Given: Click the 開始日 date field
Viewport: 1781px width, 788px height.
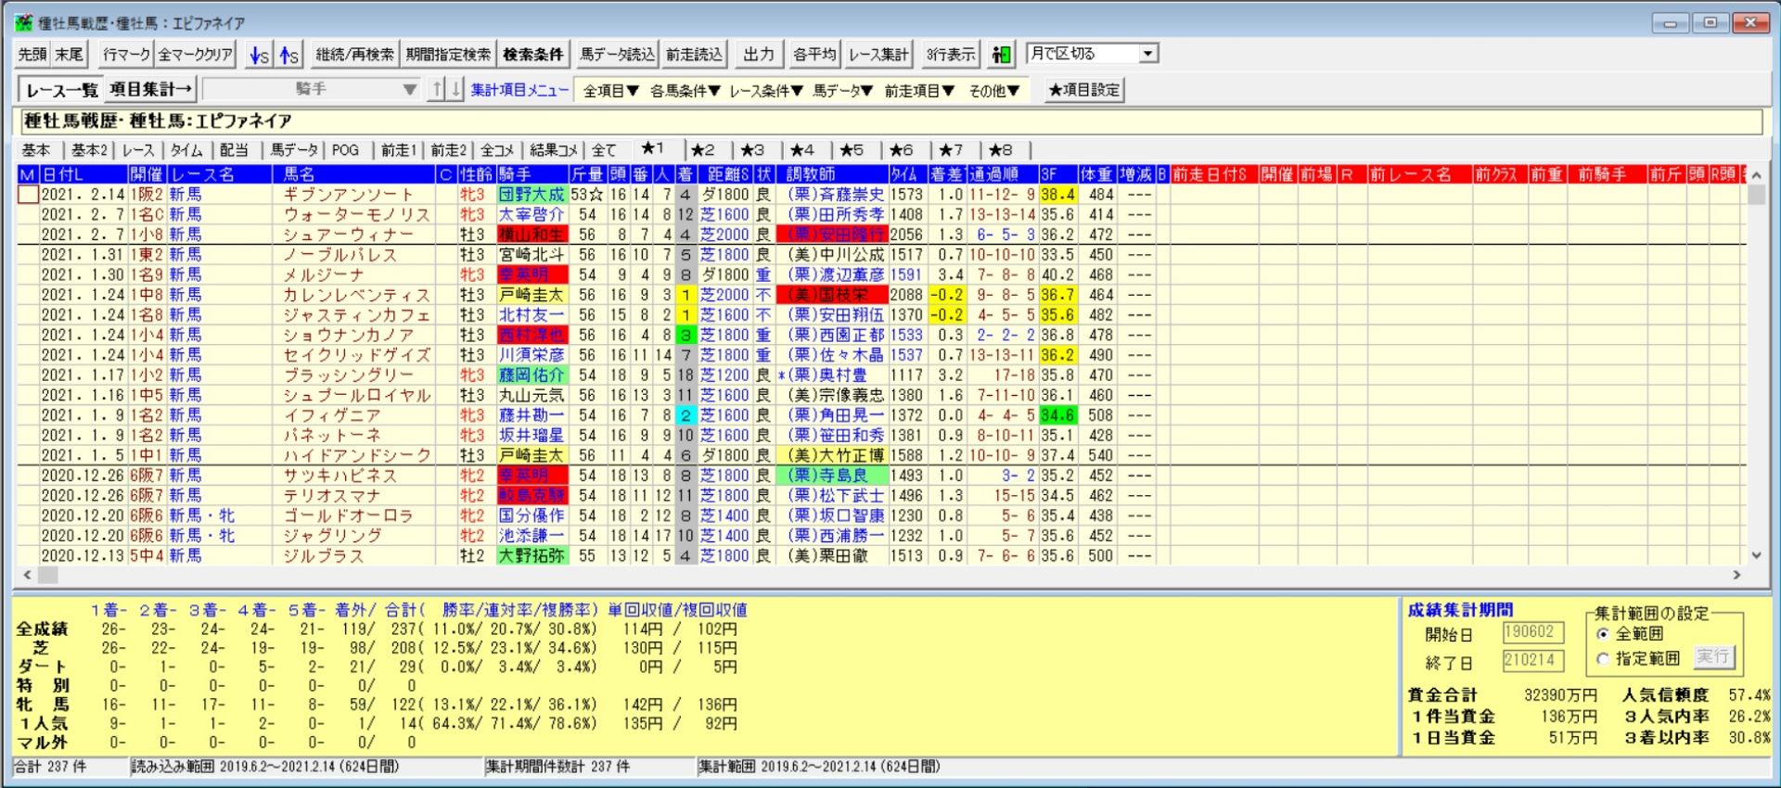Looking at the screenshot, I should [1532, 633].
